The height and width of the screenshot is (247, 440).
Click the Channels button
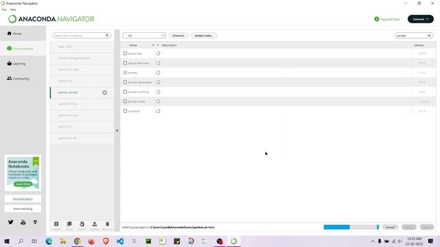[x=179, y=36]
